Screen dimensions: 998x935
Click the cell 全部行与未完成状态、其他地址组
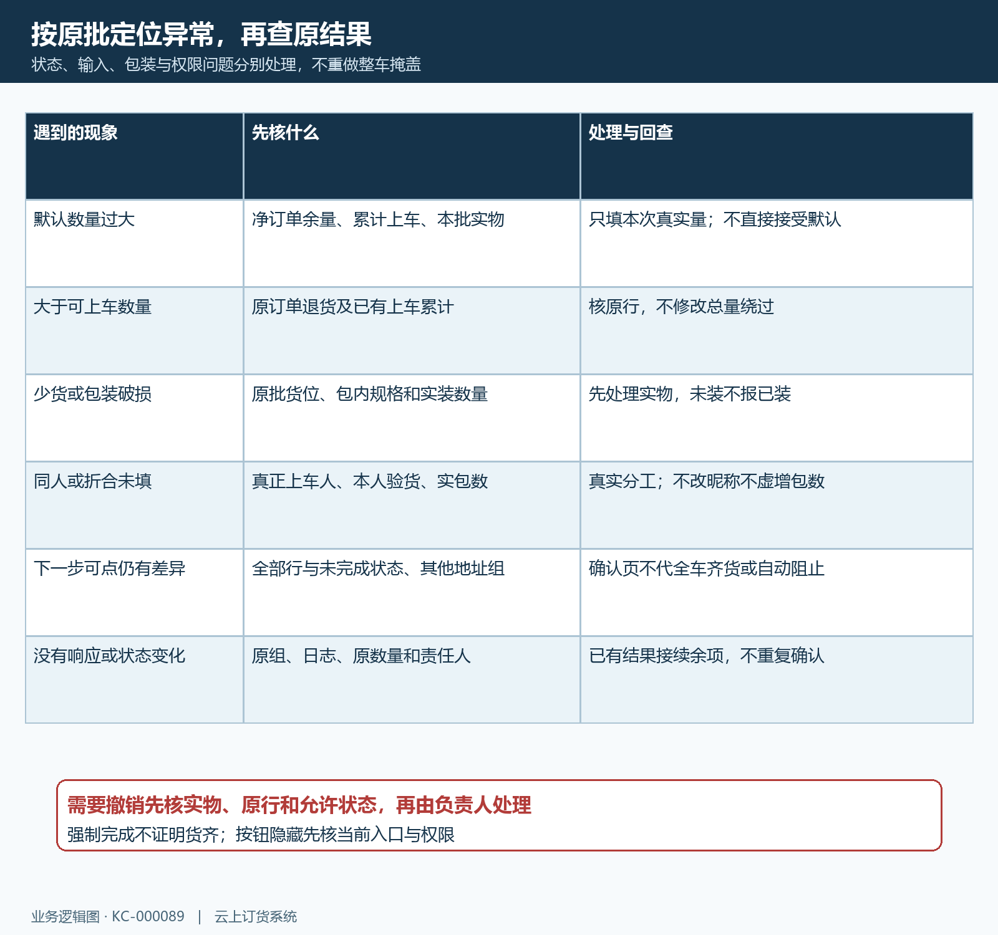tap(412, 592)
